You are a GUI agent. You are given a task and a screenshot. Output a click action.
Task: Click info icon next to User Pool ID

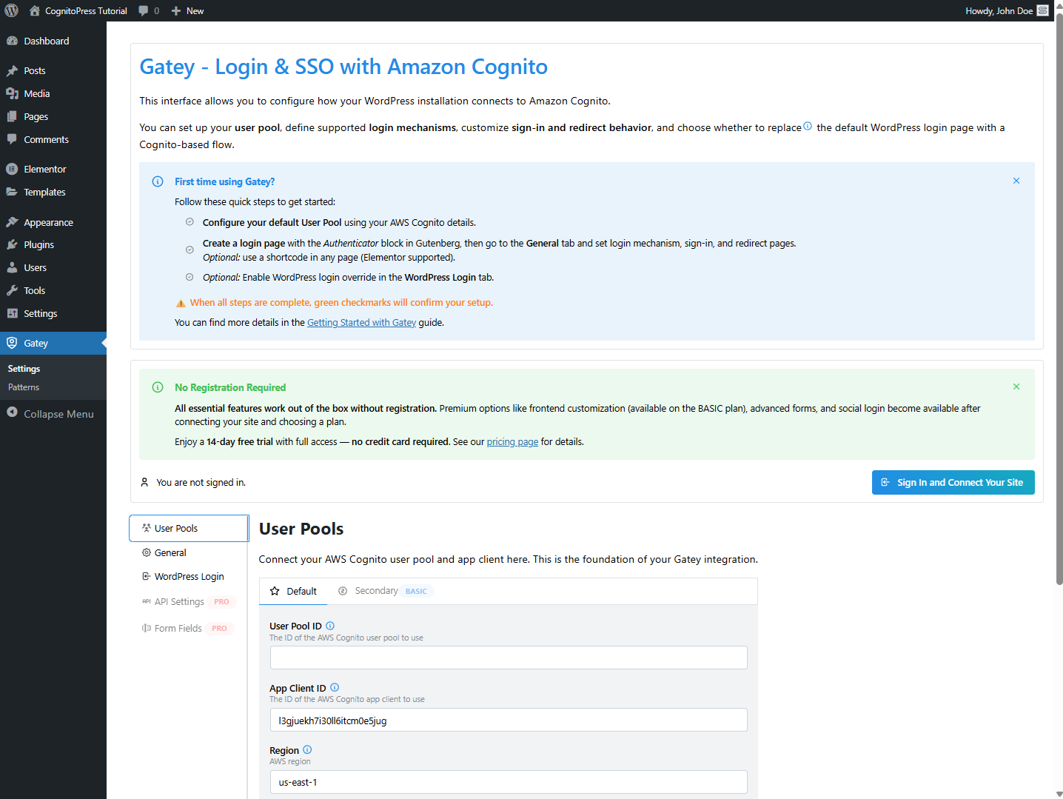point(330,626)
